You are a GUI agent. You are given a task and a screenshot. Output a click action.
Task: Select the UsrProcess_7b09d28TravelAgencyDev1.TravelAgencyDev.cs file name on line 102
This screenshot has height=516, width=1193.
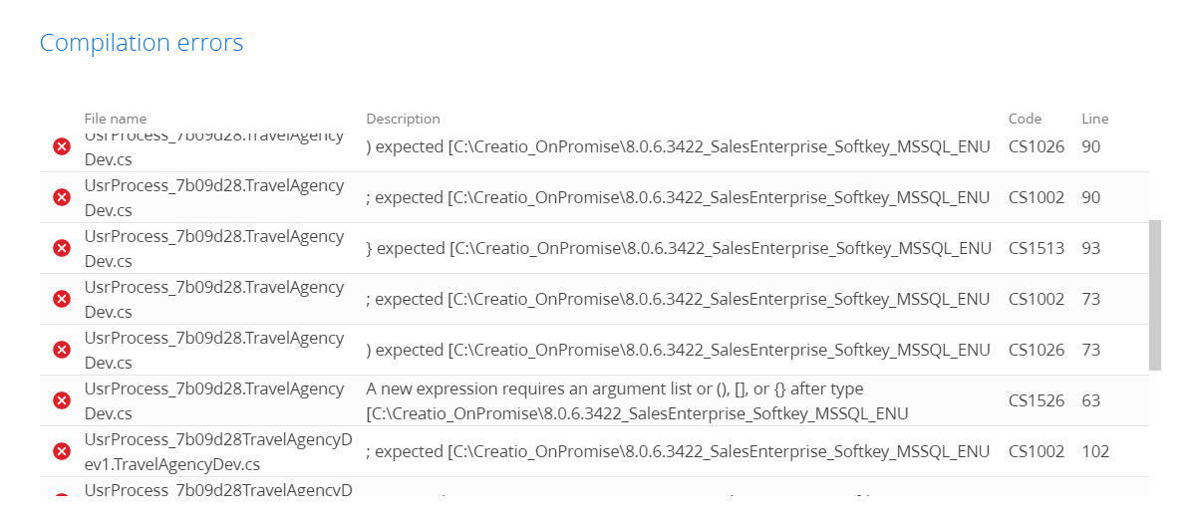coord(214,451)
